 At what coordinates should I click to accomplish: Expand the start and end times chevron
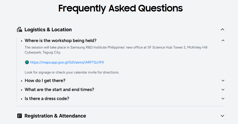pos(223,89)
